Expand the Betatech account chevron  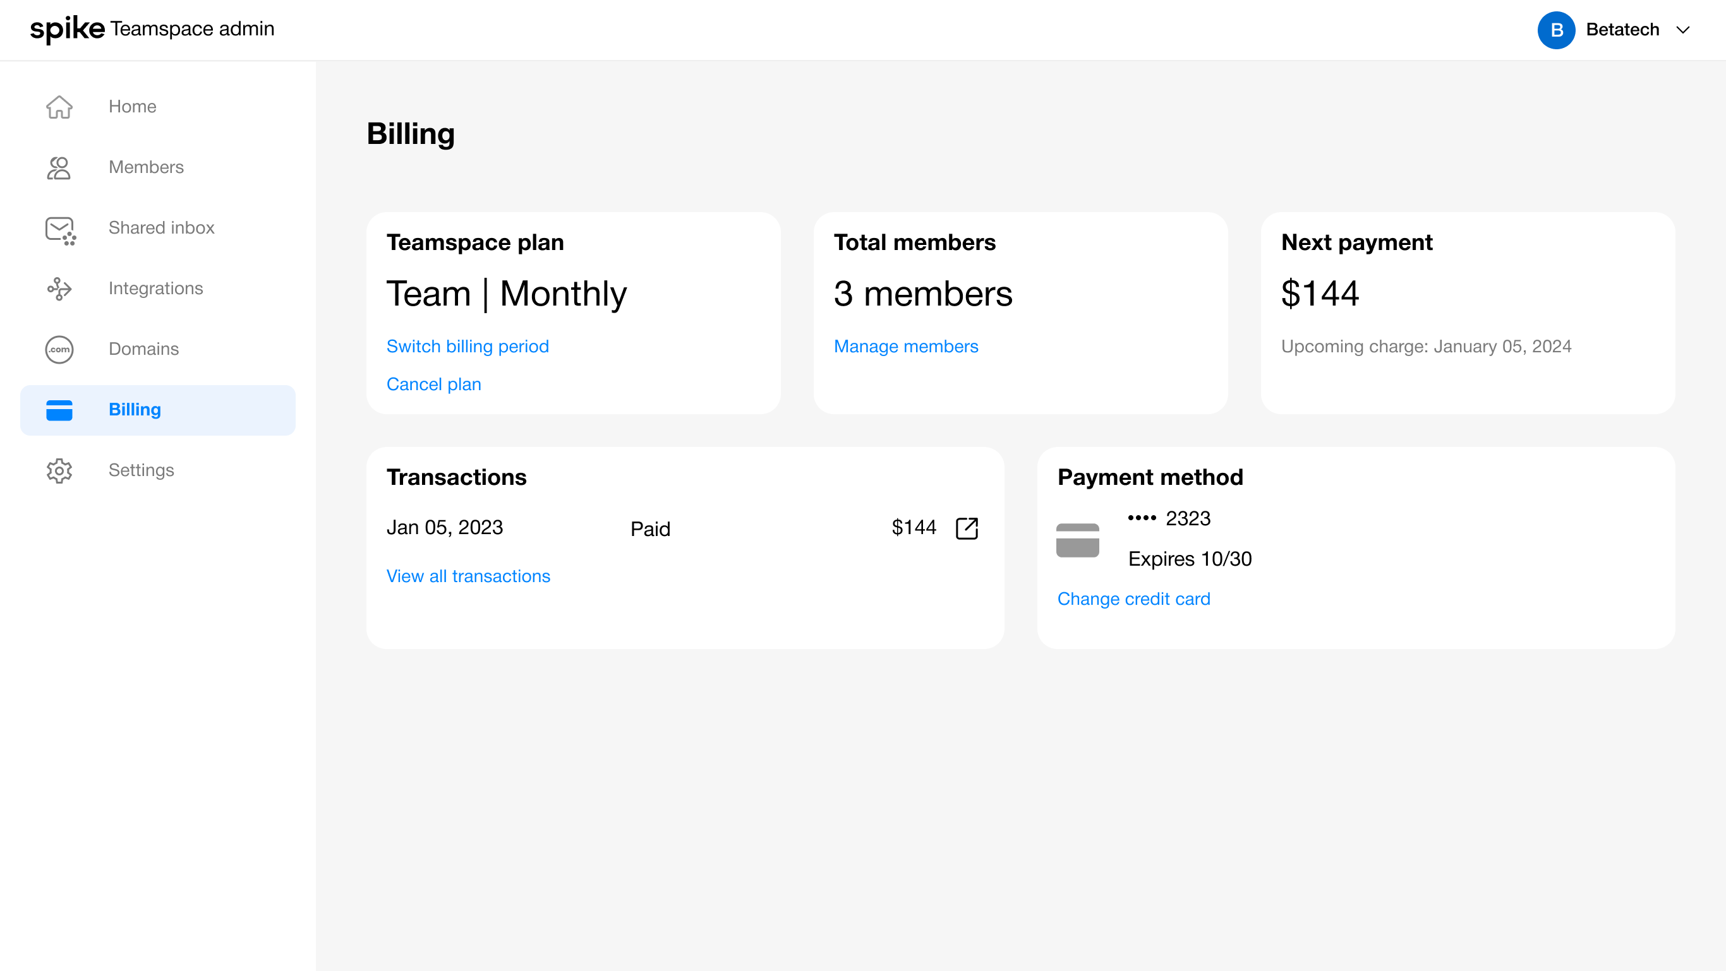tap(1682, 30)
